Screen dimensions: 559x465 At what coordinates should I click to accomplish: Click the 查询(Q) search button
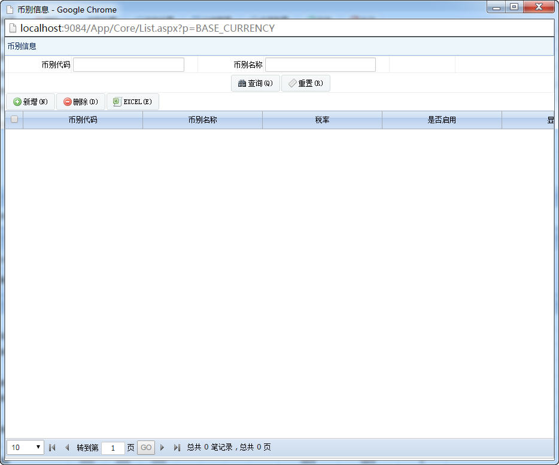point(255,83)
